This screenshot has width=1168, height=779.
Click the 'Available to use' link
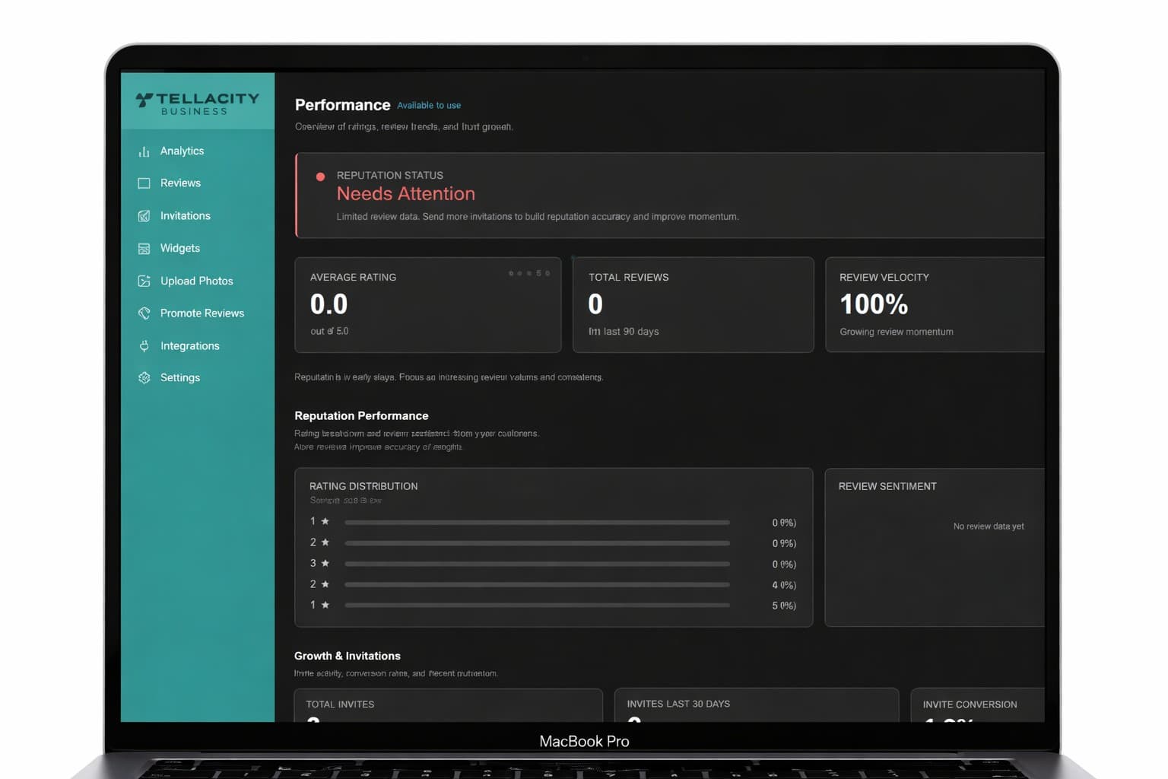(429, 106)
